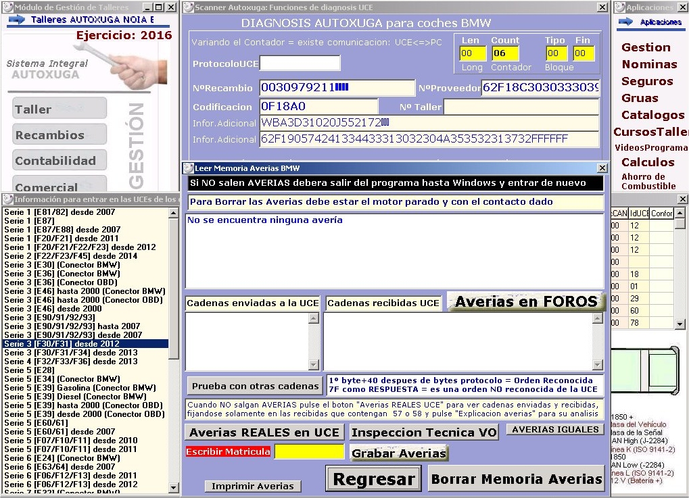Click the Nº Taller input field
The height and width of the screenshot is (498, 689).
[x=521, y=107]
